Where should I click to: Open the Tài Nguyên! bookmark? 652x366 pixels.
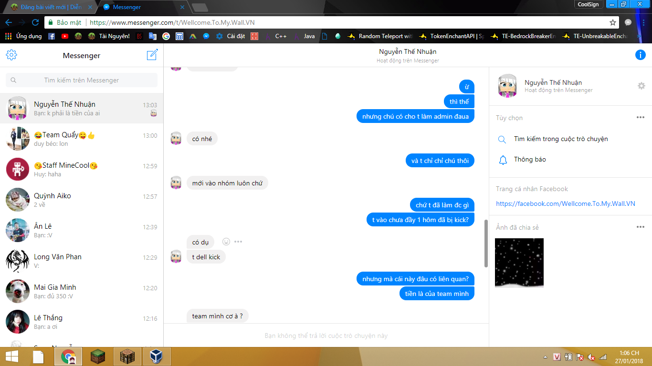[x=109, y=36]
